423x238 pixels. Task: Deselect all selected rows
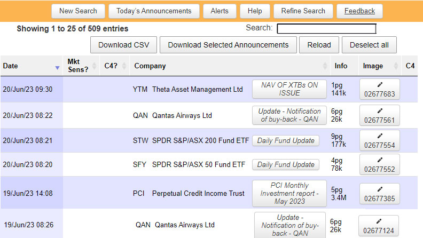[x=369, y=45]
